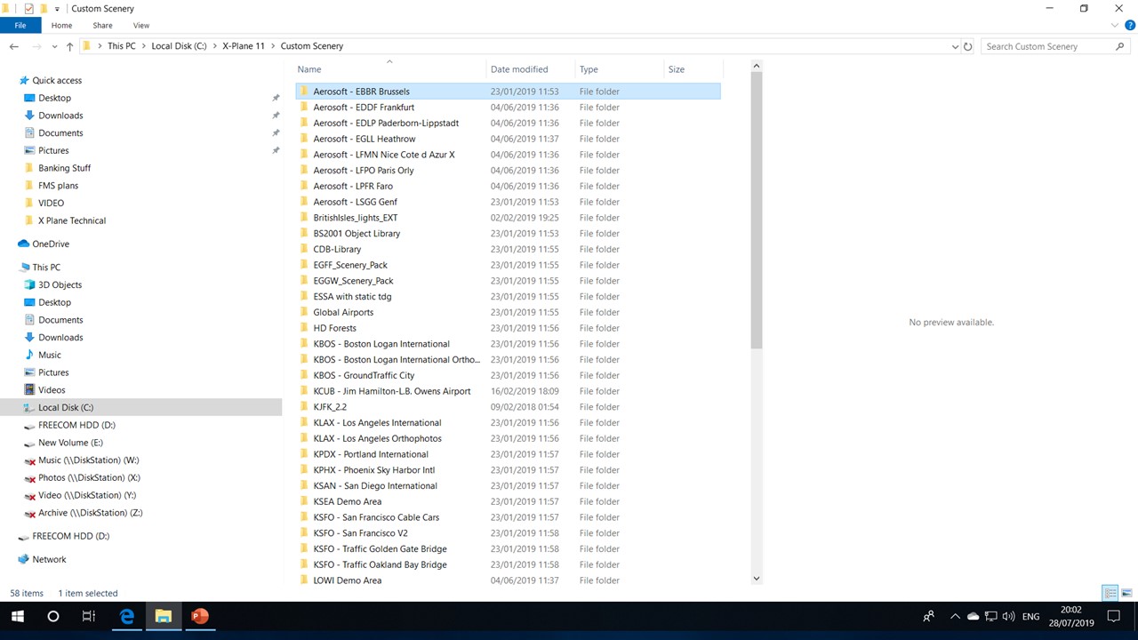Select the LOWI Demo Area folder name

coord(347,580)
